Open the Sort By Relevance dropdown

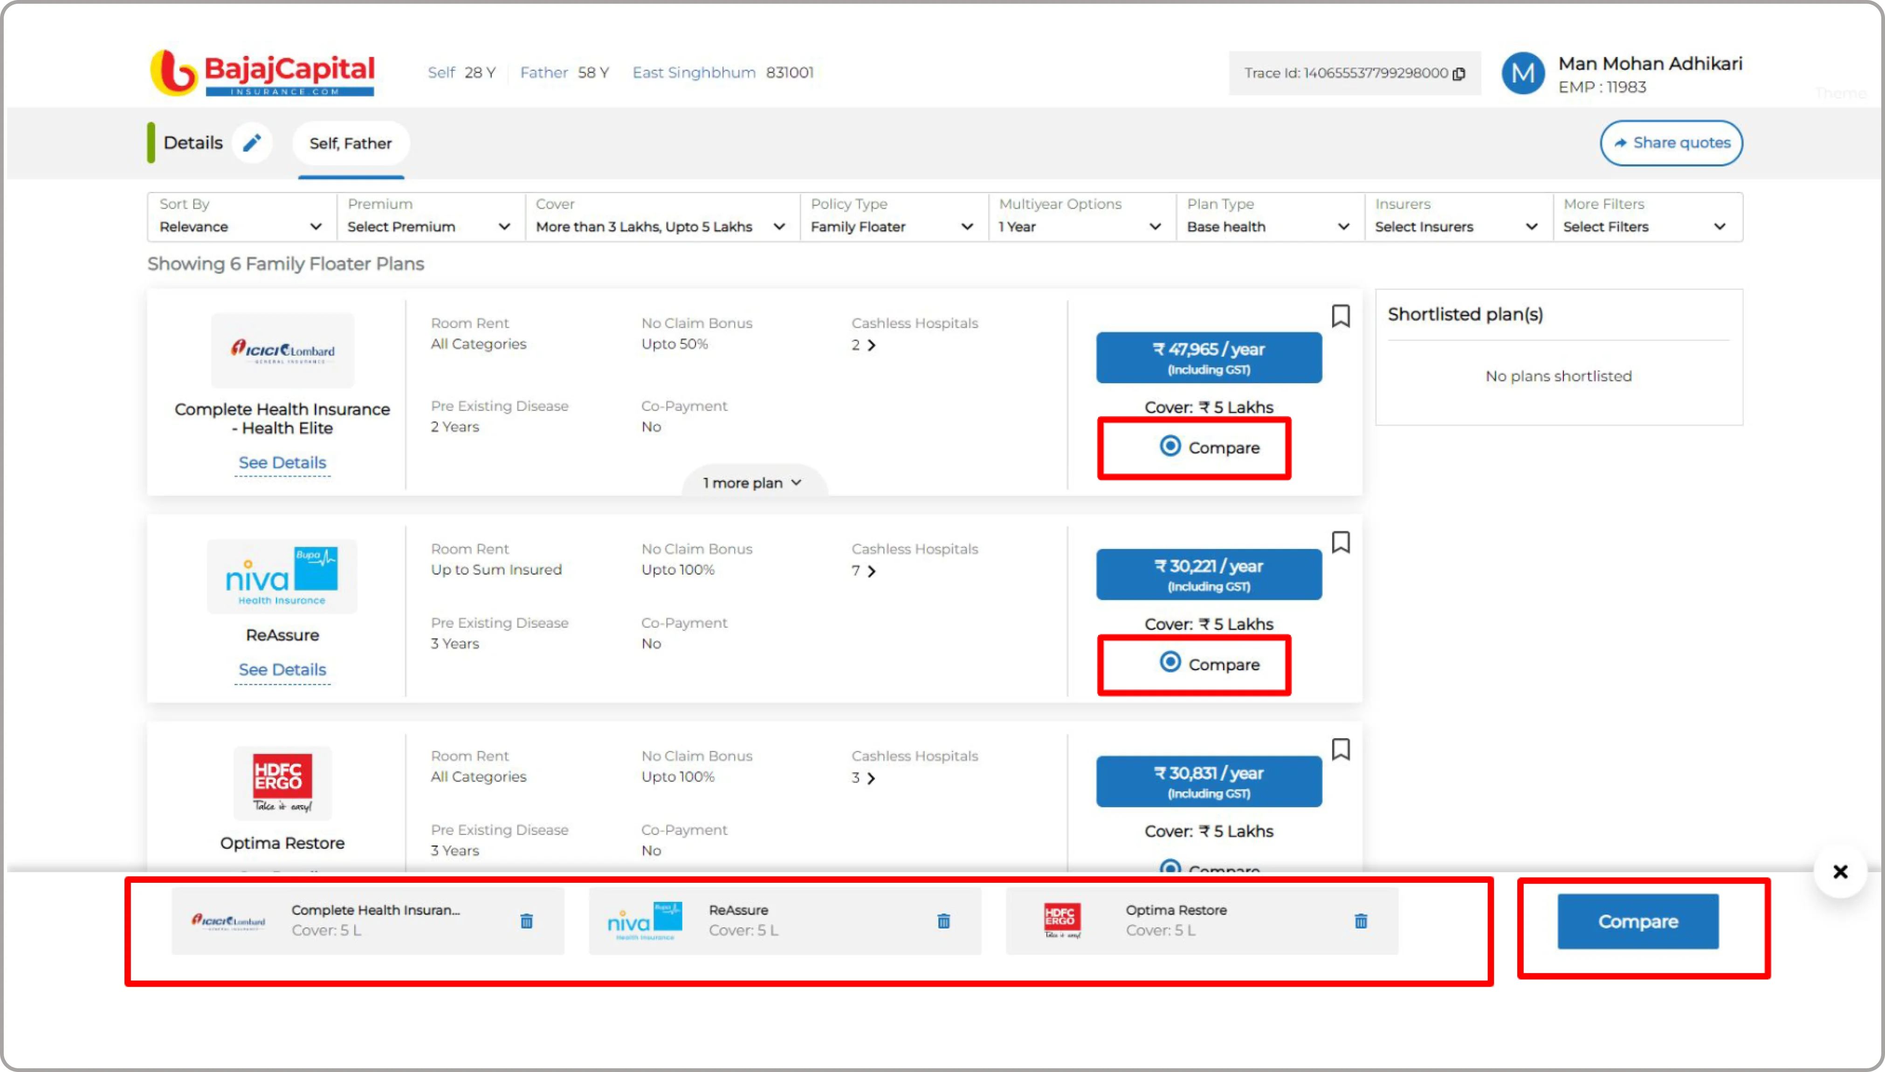241,216
